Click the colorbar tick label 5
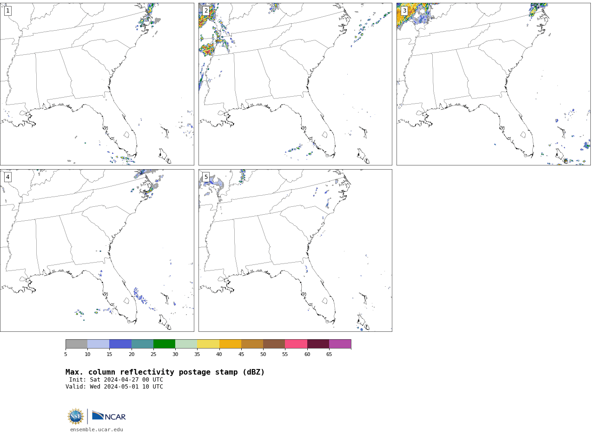595x435 pixels. (x=66, y=355)
